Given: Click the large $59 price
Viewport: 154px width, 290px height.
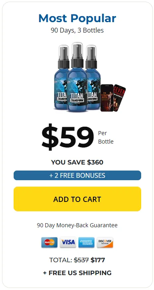Looking at the screenshot, I should 68,137.
